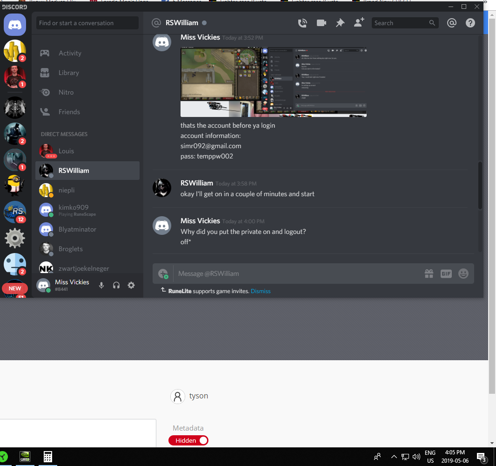Open the skull emblem server icon
This screenshot has height=466, width=496.
pos(15,108)
